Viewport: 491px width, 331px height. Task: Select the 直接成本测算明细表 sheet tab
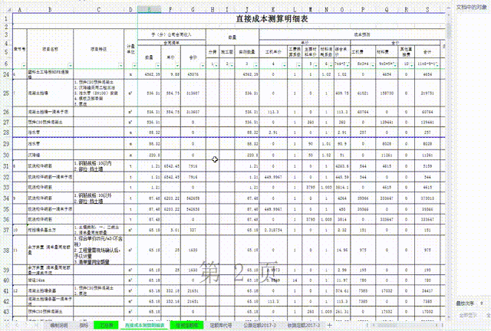[145, 326]
